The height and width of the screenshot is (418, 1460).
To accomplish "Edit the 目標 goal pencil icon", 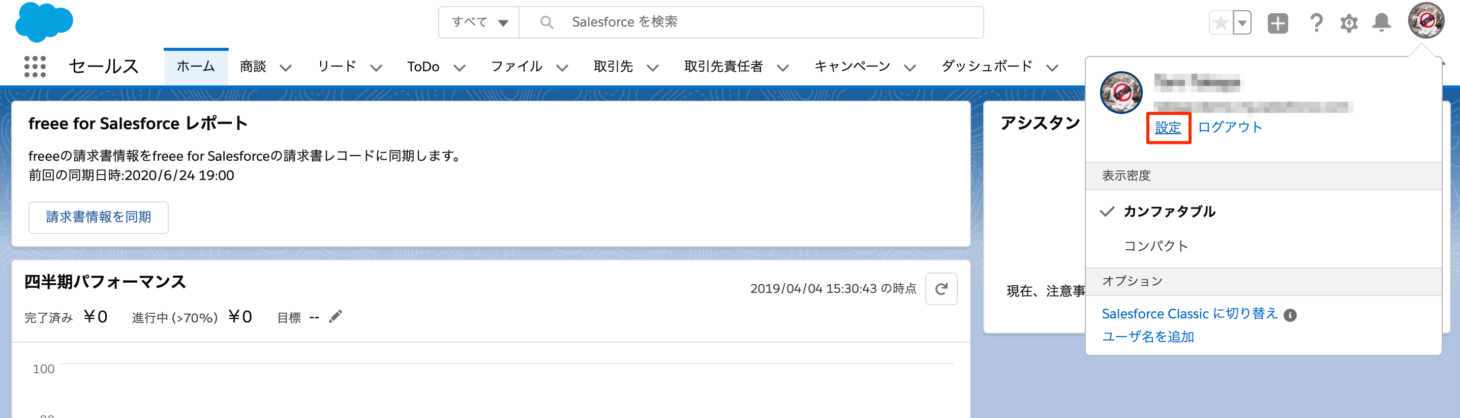I will coord(336,316).
